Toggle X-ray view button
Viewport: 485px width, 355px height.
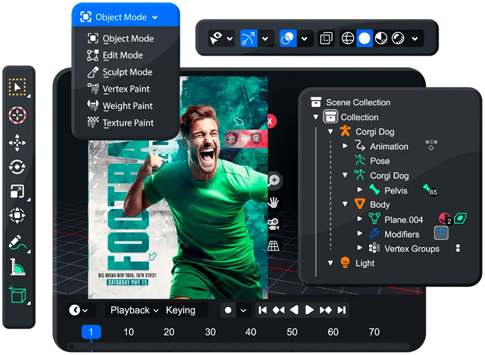click(x=327, y=39)
